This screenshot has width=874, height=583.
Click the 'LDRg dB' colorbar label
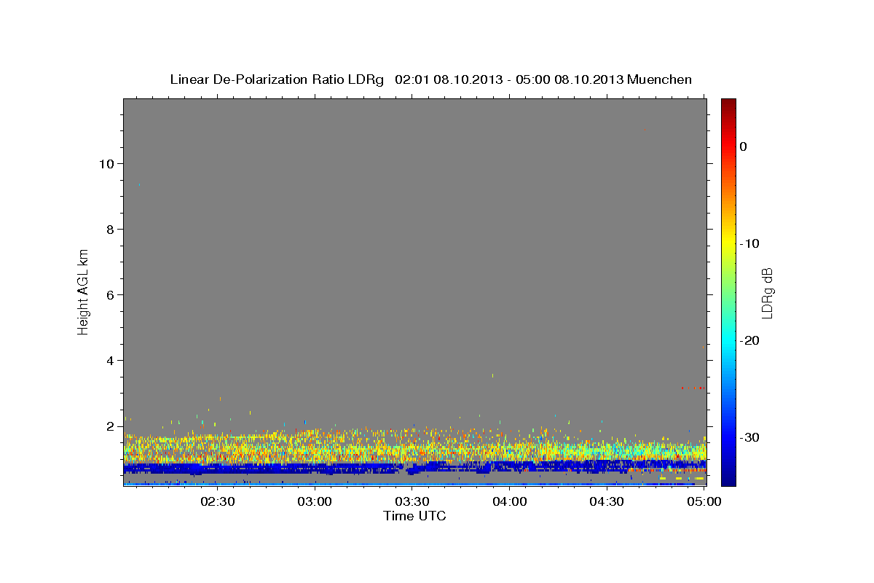(766, 293)
